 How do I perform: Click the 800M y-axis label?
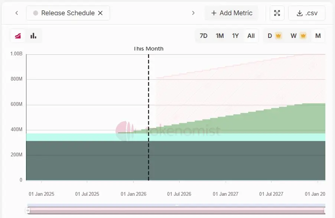(x=16, y=79)
